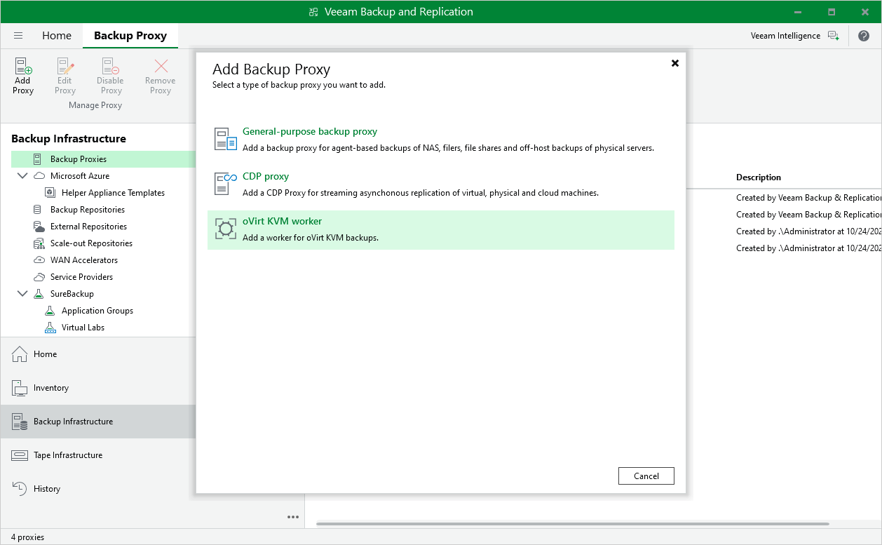The width and height of the screenshot is (882, 545).
Task: Open the hamburger main menu
Action: coord(18,36)
